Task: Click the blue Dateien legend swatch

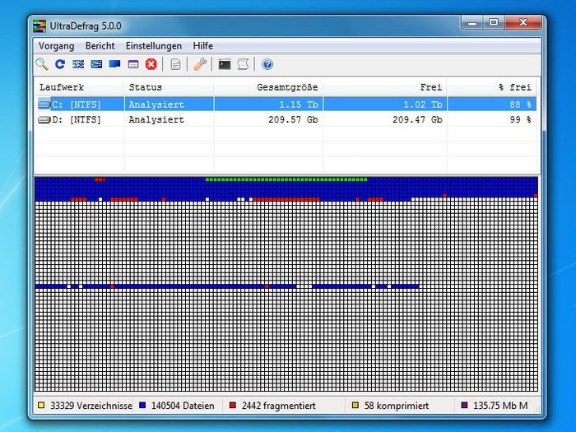Action: [142, 405]
